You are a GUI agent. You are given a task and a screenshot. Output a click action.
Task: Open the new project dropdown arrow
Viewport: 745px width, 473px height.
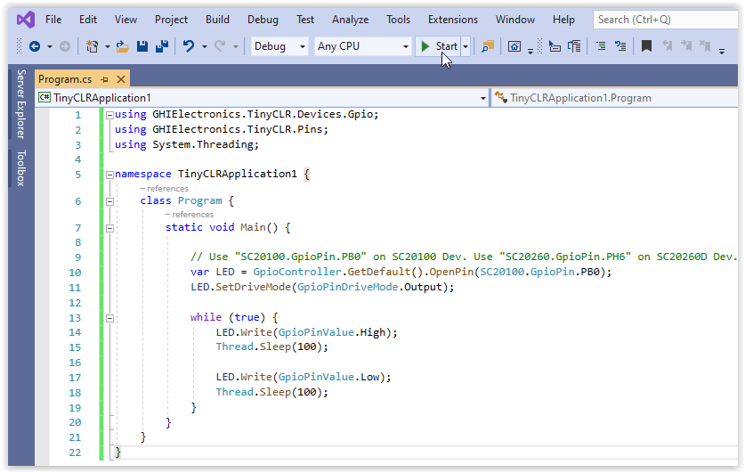coord(108,46)
